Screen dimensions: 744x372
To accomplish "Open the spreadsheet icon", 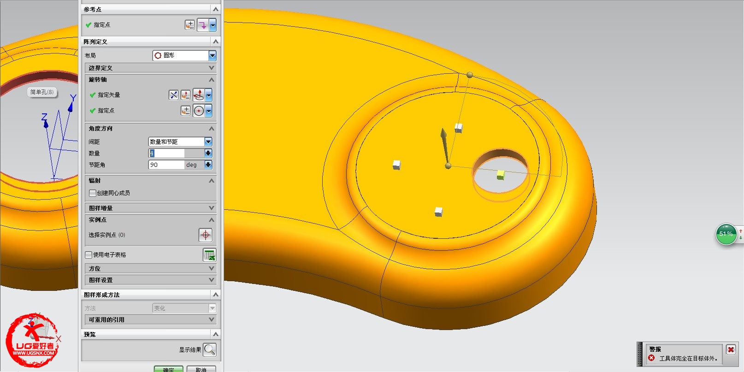I will point(209,255).
